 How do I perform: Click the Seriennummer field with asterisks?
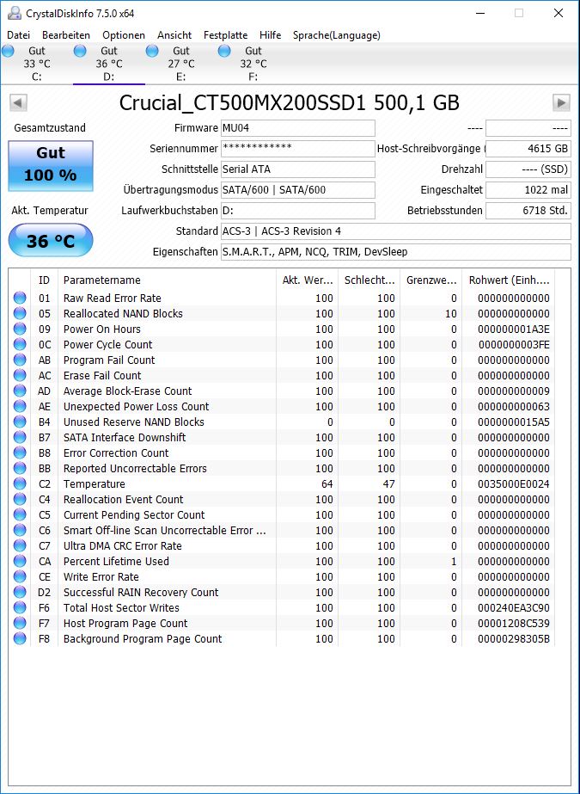pyautogui.click(x=298, y=148)
